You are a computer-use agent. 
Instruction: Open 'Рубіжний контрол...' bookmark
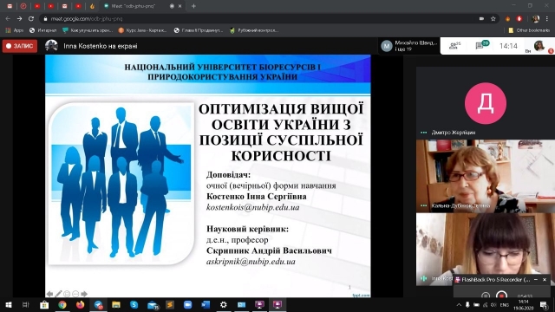click(254, 30)
